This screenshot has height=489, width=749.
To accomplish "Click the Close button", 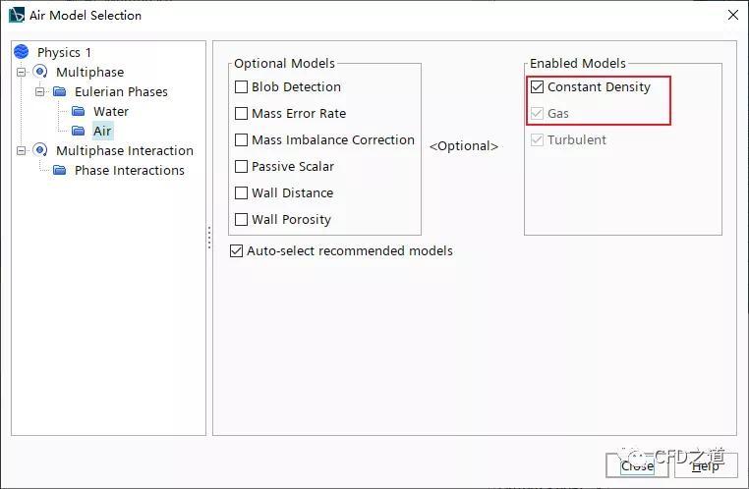I will coord(637,465).
